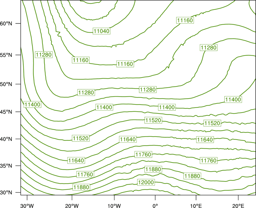Select the 45°N latitude axis label

6,112
